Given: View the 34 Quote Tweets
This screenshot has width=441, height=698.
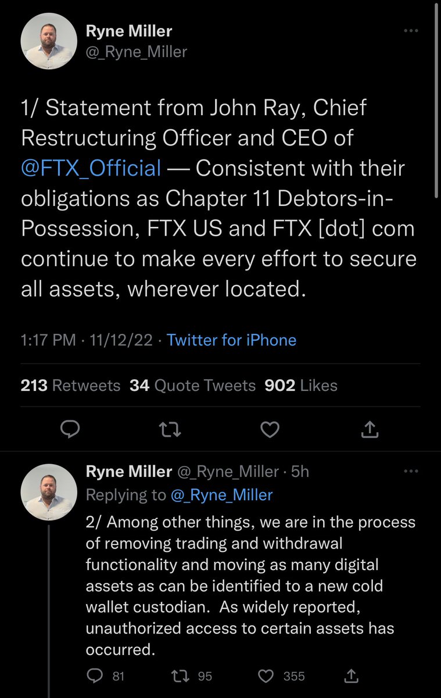Looking at the screenshot, I should point(192,385).
